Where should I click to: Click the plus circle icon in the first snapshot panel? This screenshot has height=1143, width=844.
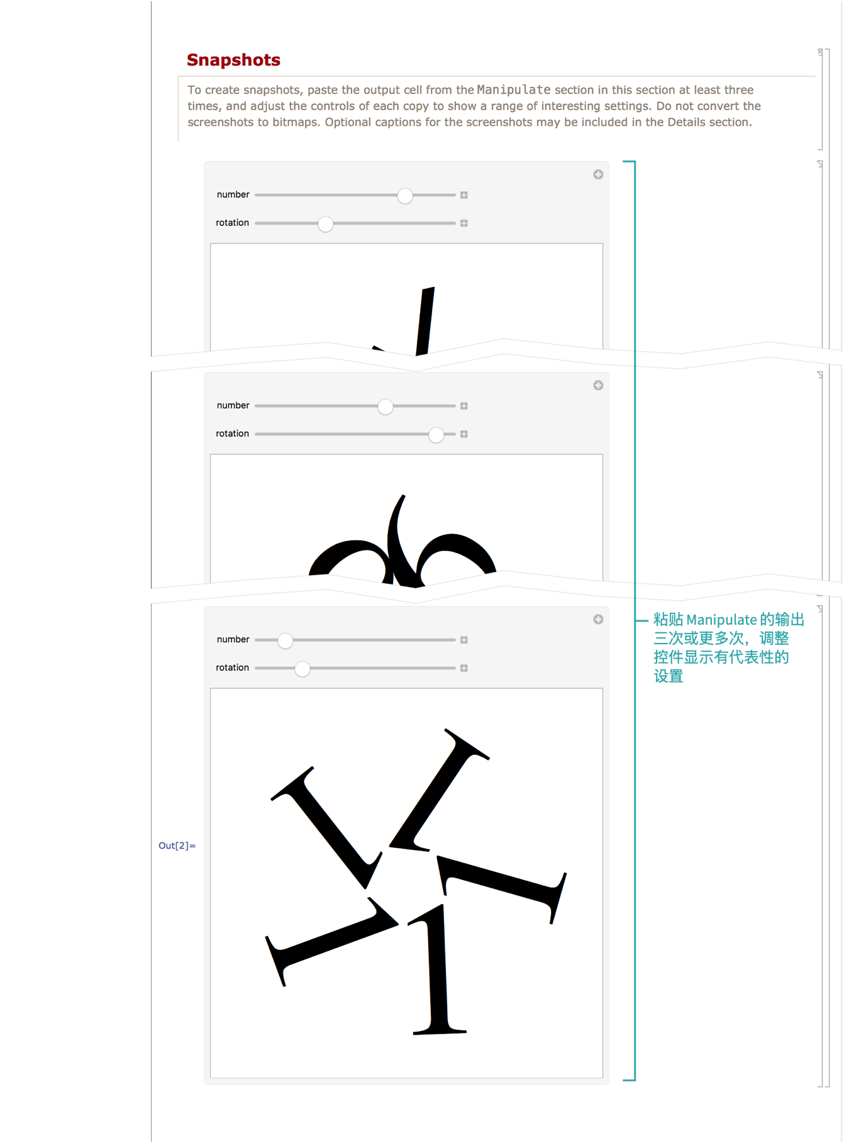[598, 174]
